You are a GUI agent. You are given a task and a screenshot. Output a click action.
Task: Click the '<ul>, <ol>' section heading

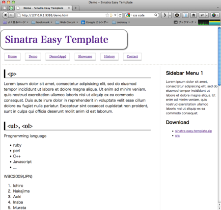[20, 126]
